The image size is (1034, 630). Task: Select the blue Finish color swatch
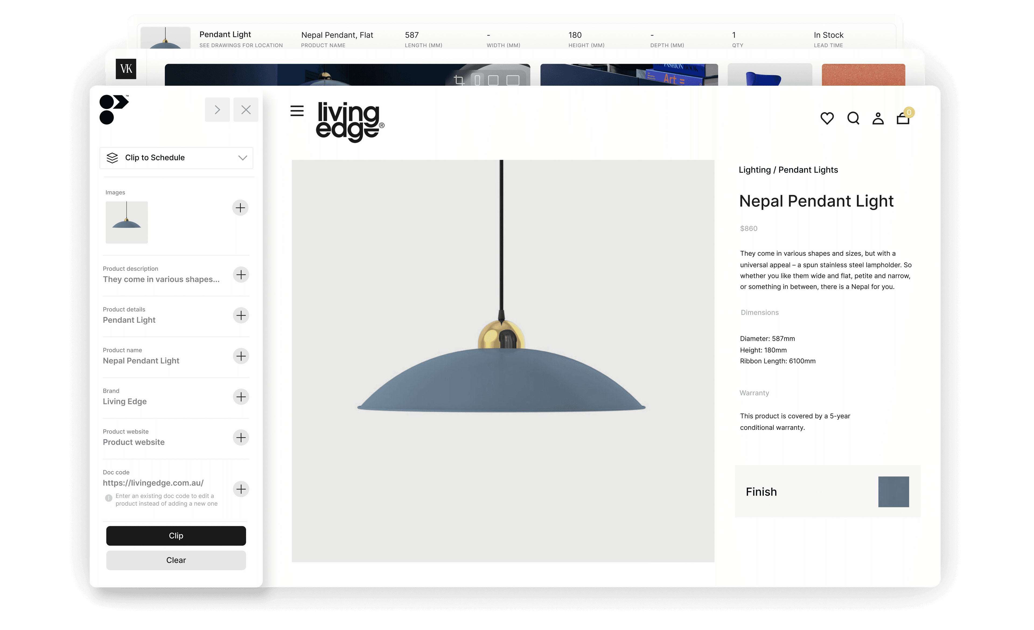coord(893,491)
